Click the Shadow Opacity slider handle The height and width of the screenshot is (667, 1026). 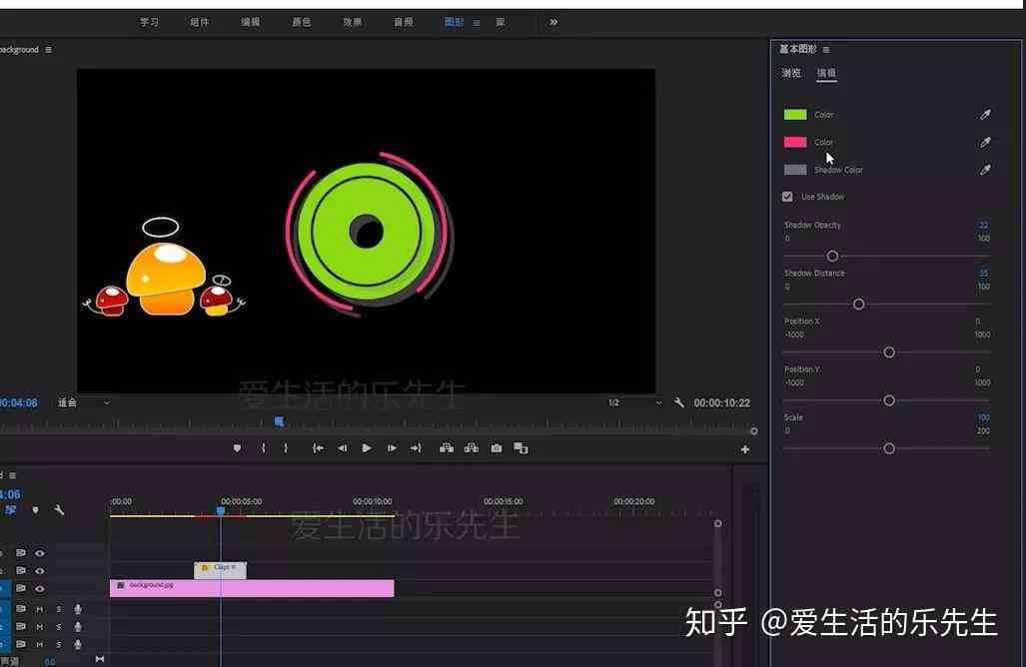click(x=832, y=256)
